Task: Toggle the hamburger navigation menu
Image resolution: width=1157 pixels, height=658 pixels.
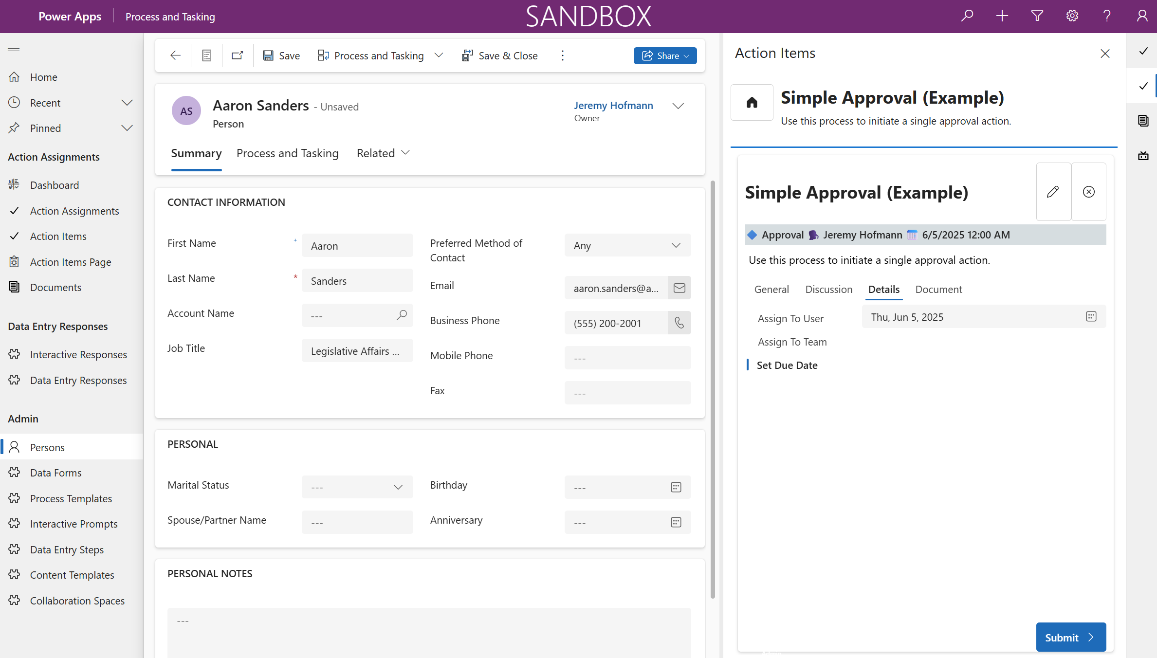Action: [x=14, y=48]
